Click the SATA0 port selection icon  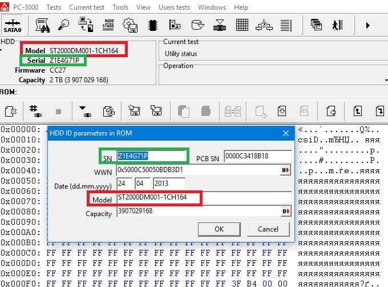[x=13, y=25]
